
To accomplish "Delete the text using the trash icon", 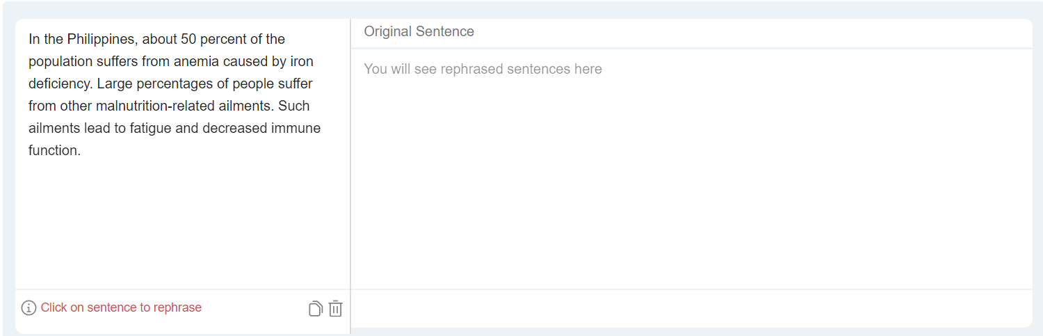I will 335,308.
